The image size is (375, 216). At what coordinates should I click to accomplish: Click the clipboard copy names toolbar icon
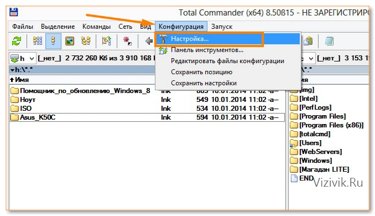308,41
